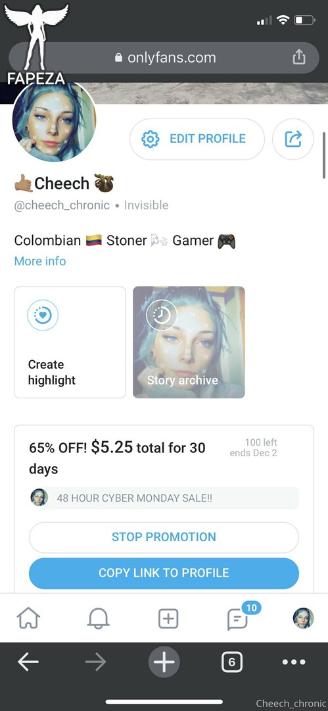Open profile avatar in bottom navigation

click(x=303, y=618)
